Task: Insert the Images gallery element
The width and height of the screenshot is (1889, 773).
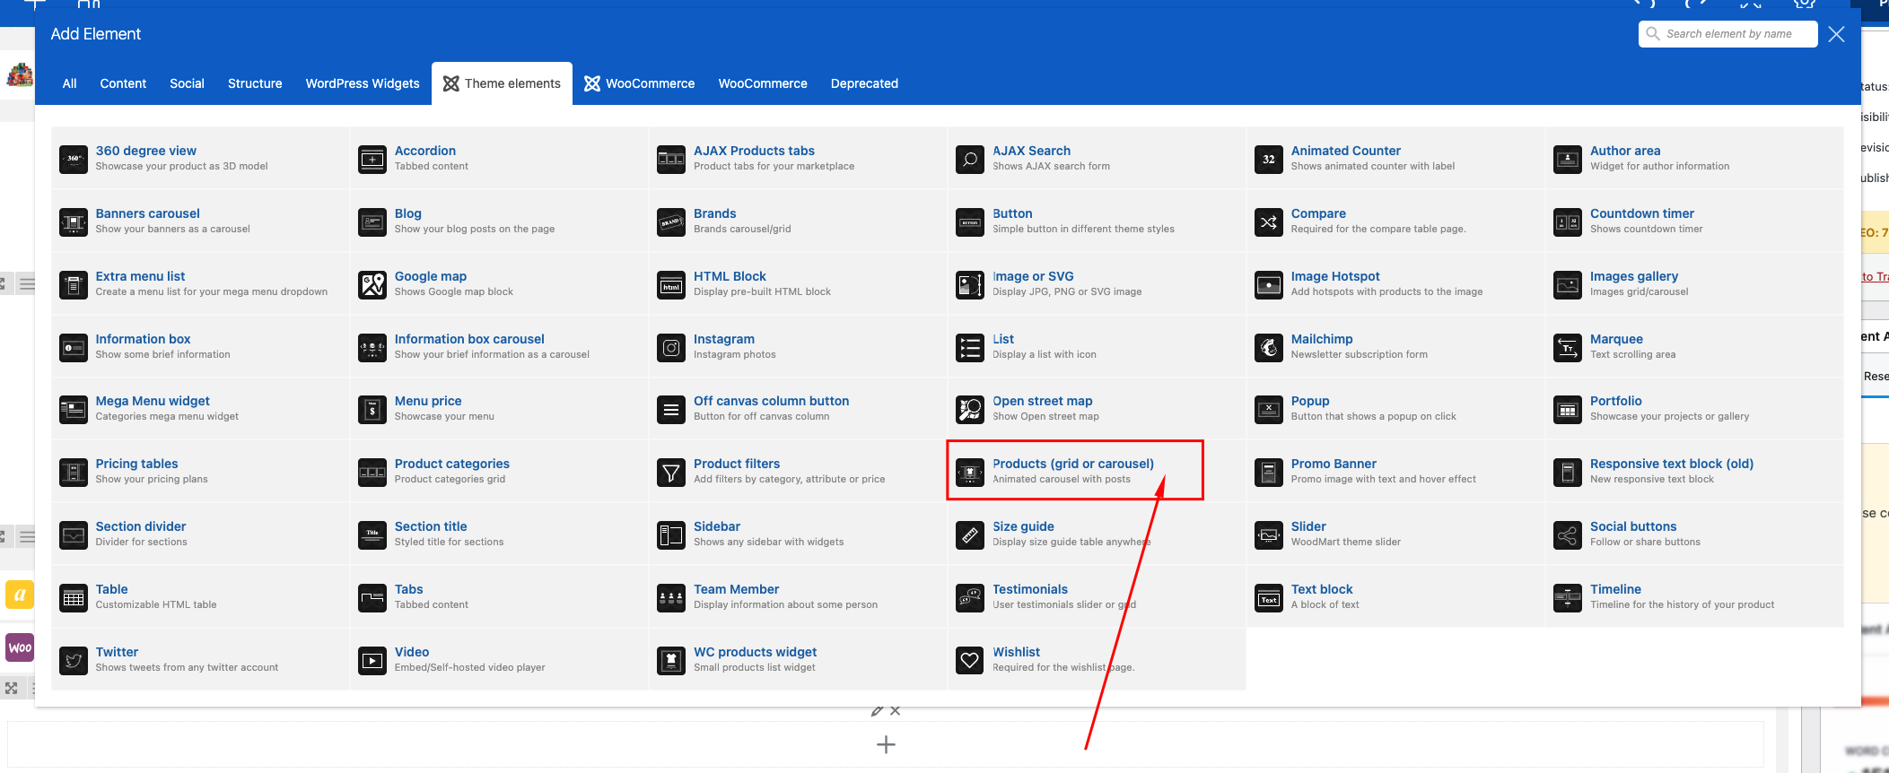Action: coord(1694,283)
